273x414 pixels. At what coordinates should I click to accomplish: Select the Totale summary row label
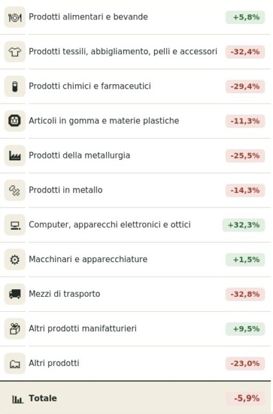43,398
